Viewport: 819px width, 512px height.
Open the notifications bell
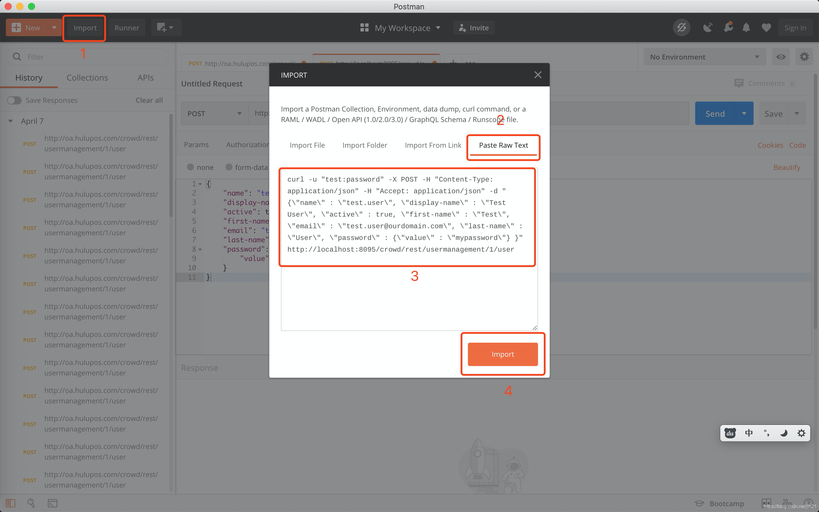point(746,28)
